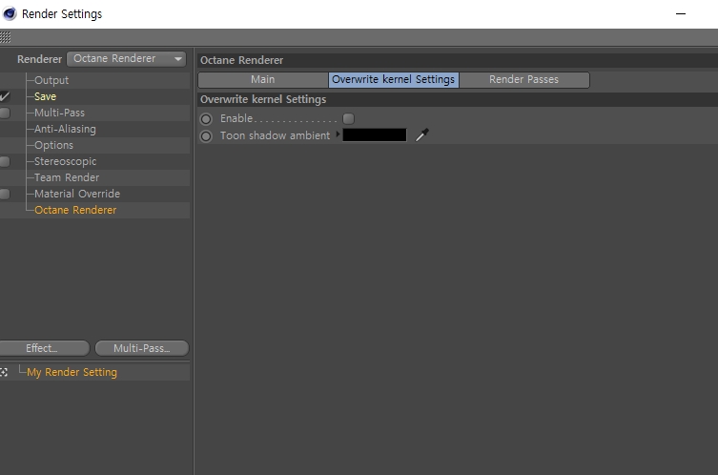Image resolution: width=718 pixels, height=475 pixels.
Task: Switch to the Main tab
Action: pyautogui.click(x=263, y=79)
